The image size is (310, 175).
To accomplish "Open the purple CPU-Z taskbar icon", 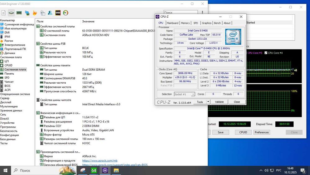I will pos(105,170).
